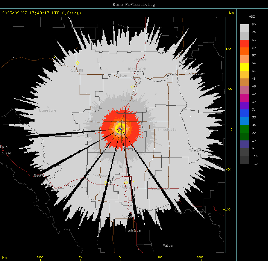Click the Lake Louise label
The image size is (268, 261).
tap(6, 150)
